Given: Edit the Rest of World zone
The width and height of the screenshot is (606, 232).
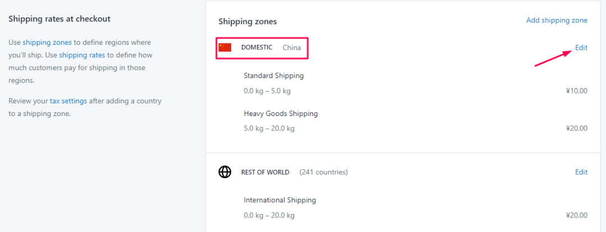Looking at the screenshot, I should click(x=581, y=172).
